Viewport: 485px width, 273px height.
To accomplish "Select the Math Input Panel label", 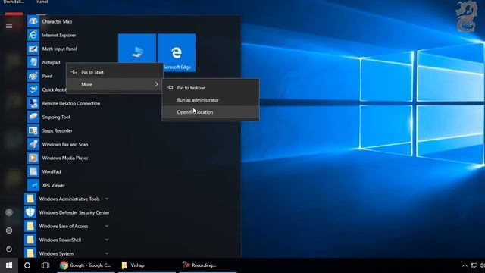I will [x=59, y=49].
